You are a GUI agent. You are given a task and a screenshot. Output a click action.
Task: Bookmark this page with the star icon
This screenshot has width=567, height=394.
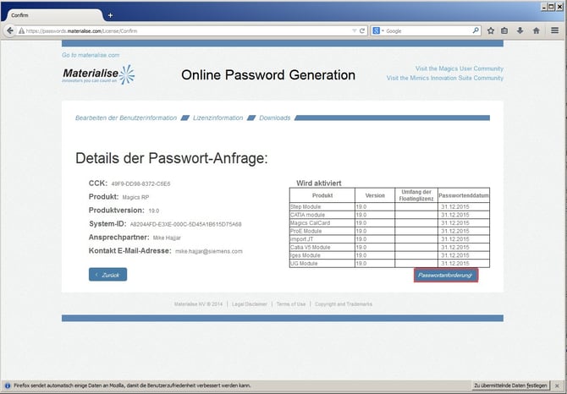[491, 30]
